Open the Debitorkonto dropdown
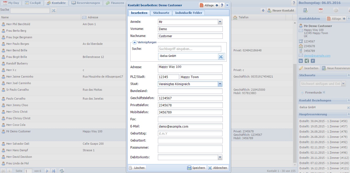This screenshot has height=173, width=350. [x=220, y=157]
